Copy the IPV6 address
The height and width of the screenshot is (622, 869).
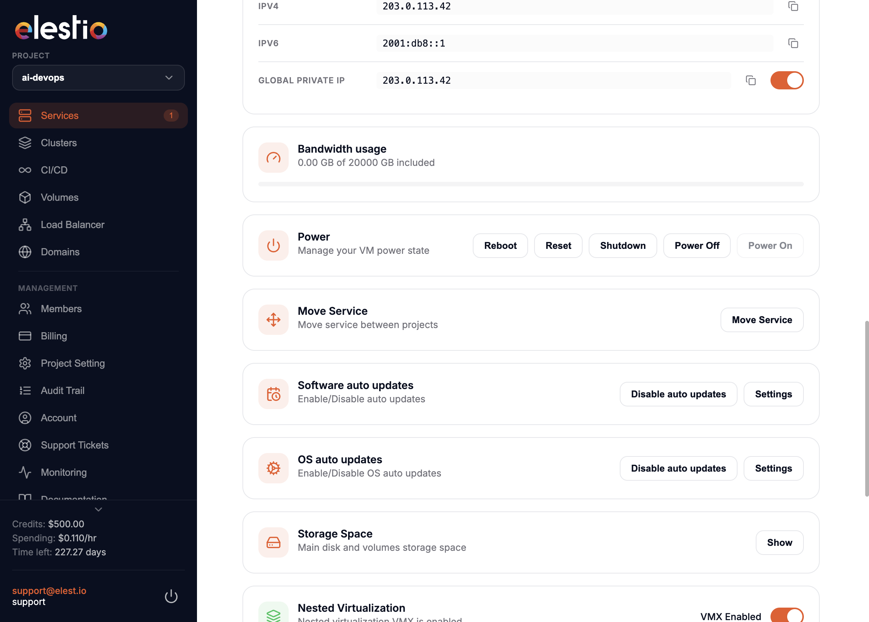pyautogui.click(x=793, y=43)
